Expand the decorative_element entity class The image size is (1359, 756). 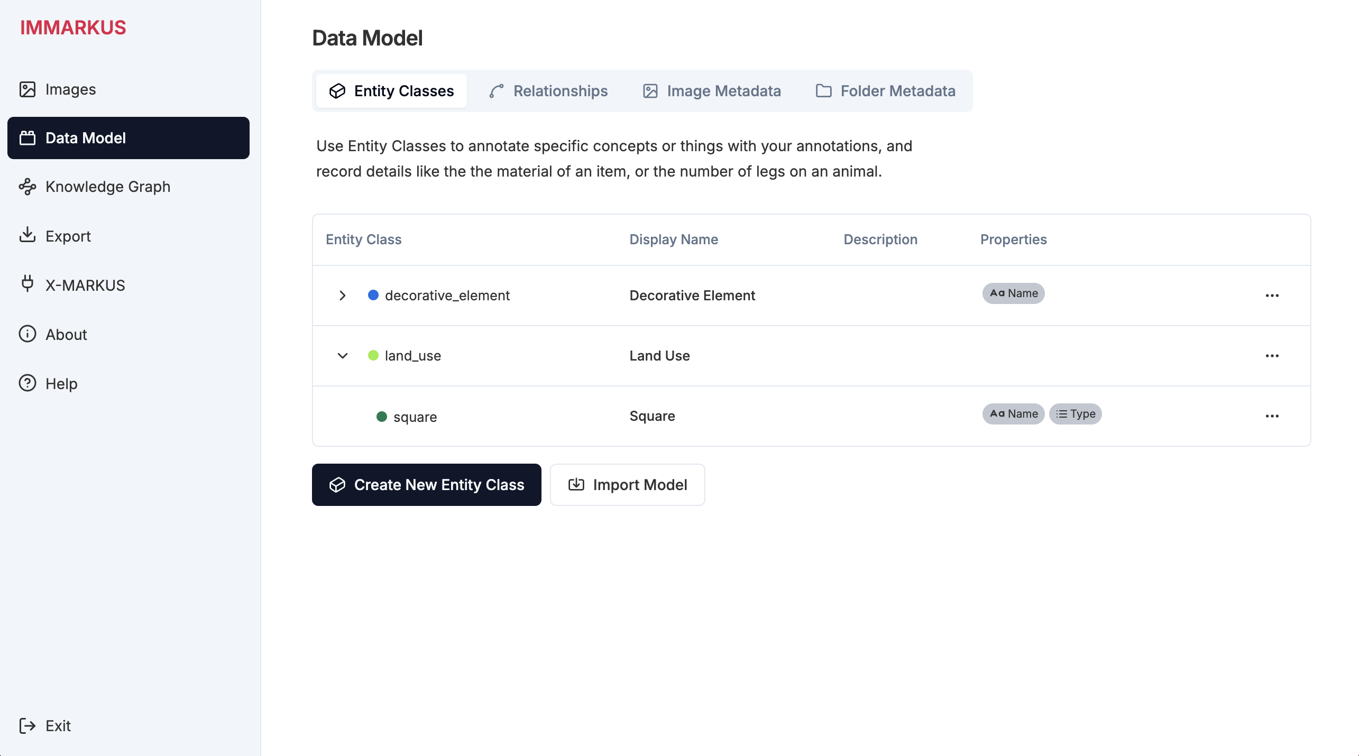[x=343, y=296]
